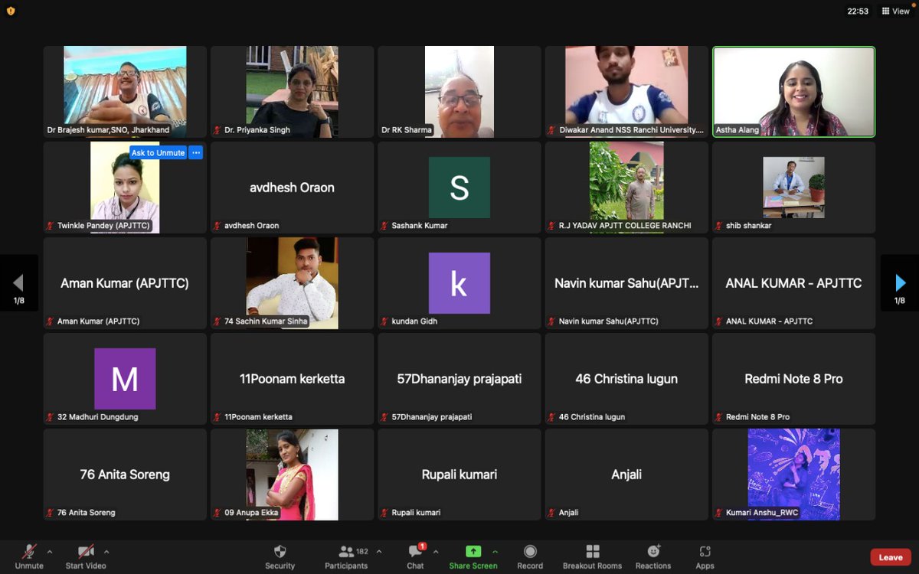Go to previous gallery page arrow

tap(19, 283)
